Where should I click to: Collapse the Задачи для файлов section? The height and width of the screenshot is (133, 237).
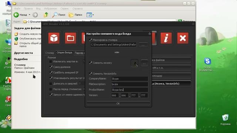coord(27,28)
